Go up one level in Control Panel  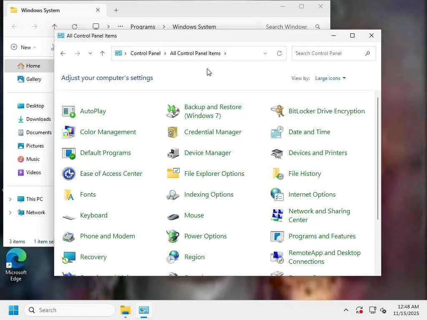[x=103, y=53]
